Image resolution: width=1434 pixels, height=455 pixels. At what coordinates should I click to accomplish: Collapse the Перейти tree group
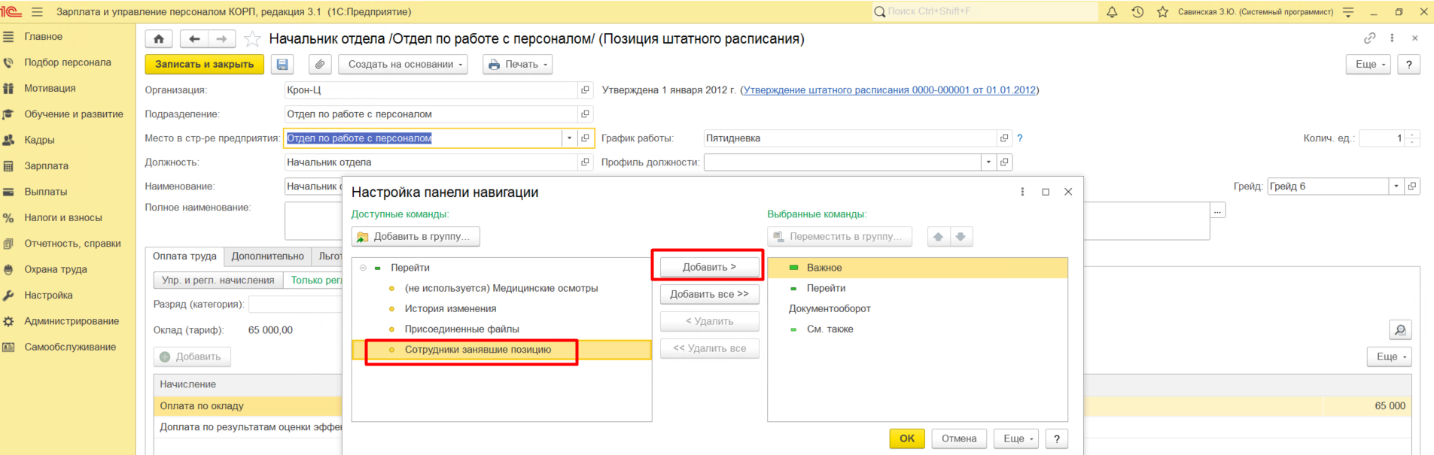click(x=363, y=268)
